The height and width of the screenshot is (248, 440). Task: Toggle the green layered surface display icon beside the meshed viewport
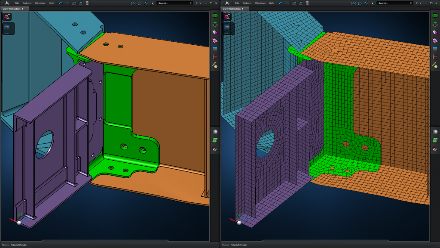pyautogui.click(x=435, y=140)
